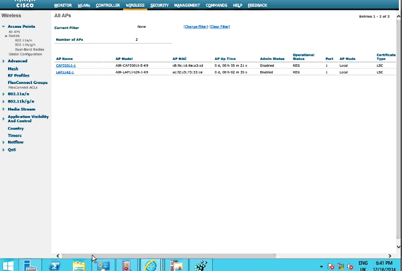Collapse the Radios subtree arrow

pyautogui.click(x=6, y=36)
